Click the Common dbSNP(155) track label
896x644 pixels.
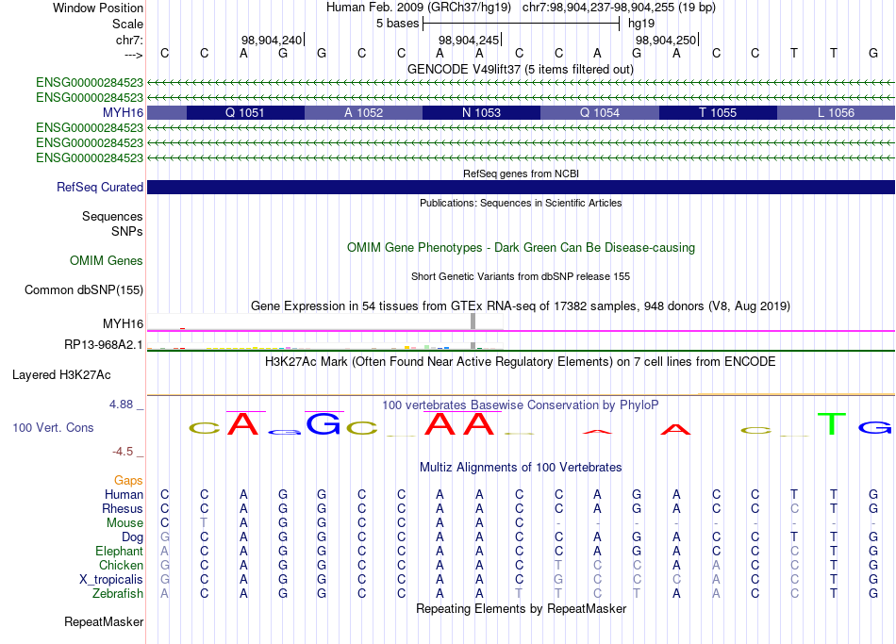tap(84, 289)
